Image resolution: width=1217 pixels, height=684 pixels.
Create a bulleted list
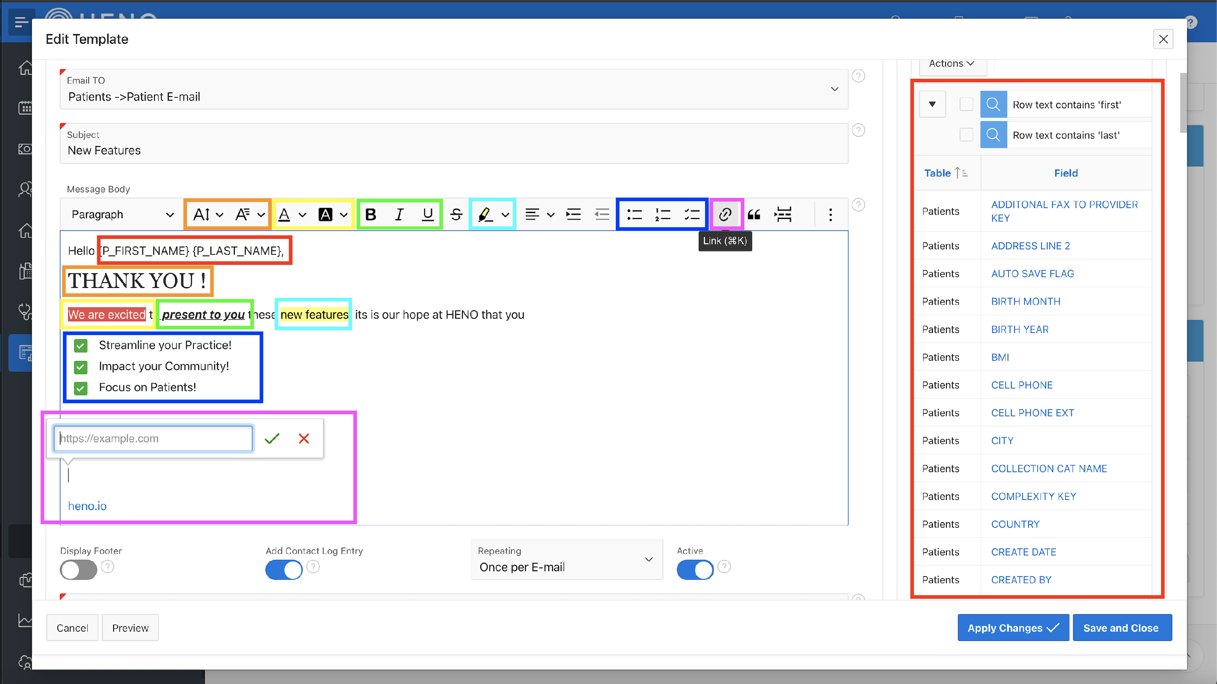click(634, 215)
